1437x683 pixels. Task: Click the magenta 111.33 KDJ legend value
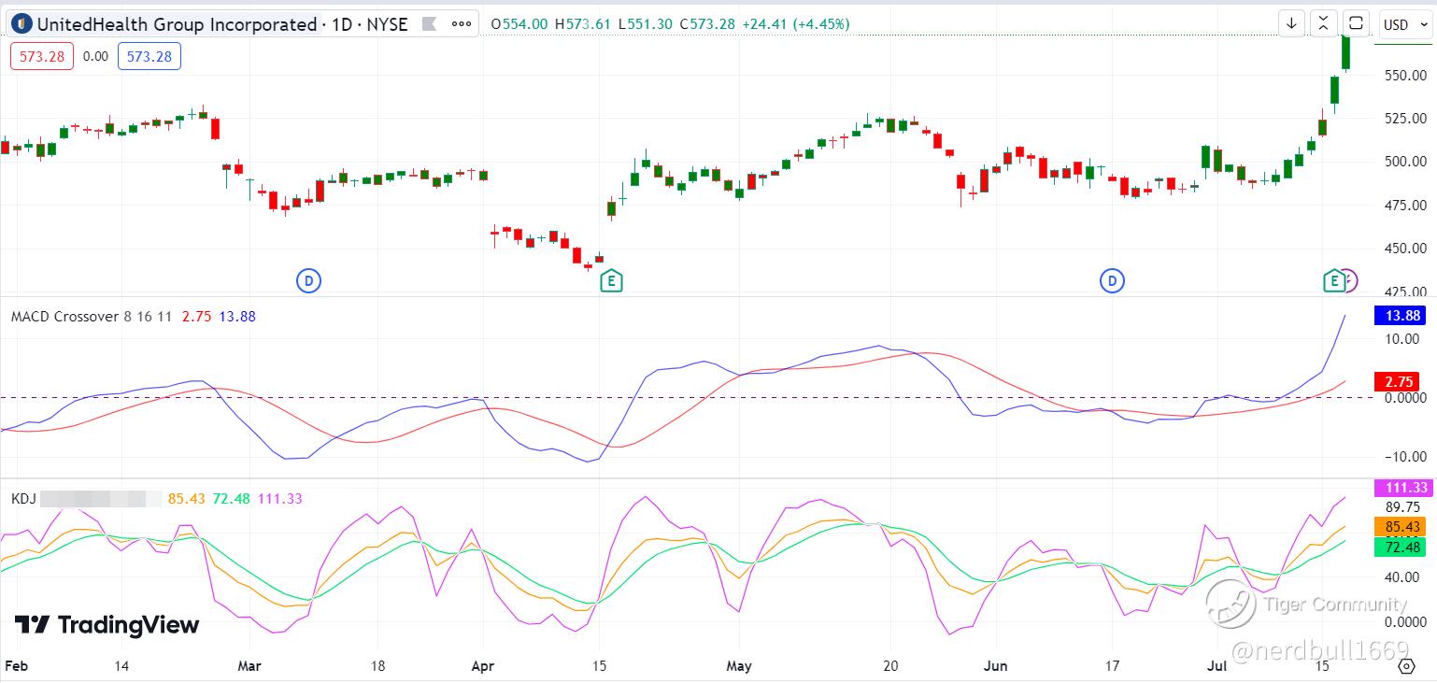(x=280, y=499)
